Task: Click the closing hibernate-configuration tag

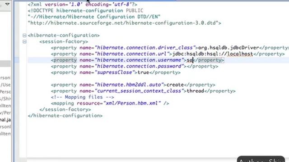Action: (65, 116)
